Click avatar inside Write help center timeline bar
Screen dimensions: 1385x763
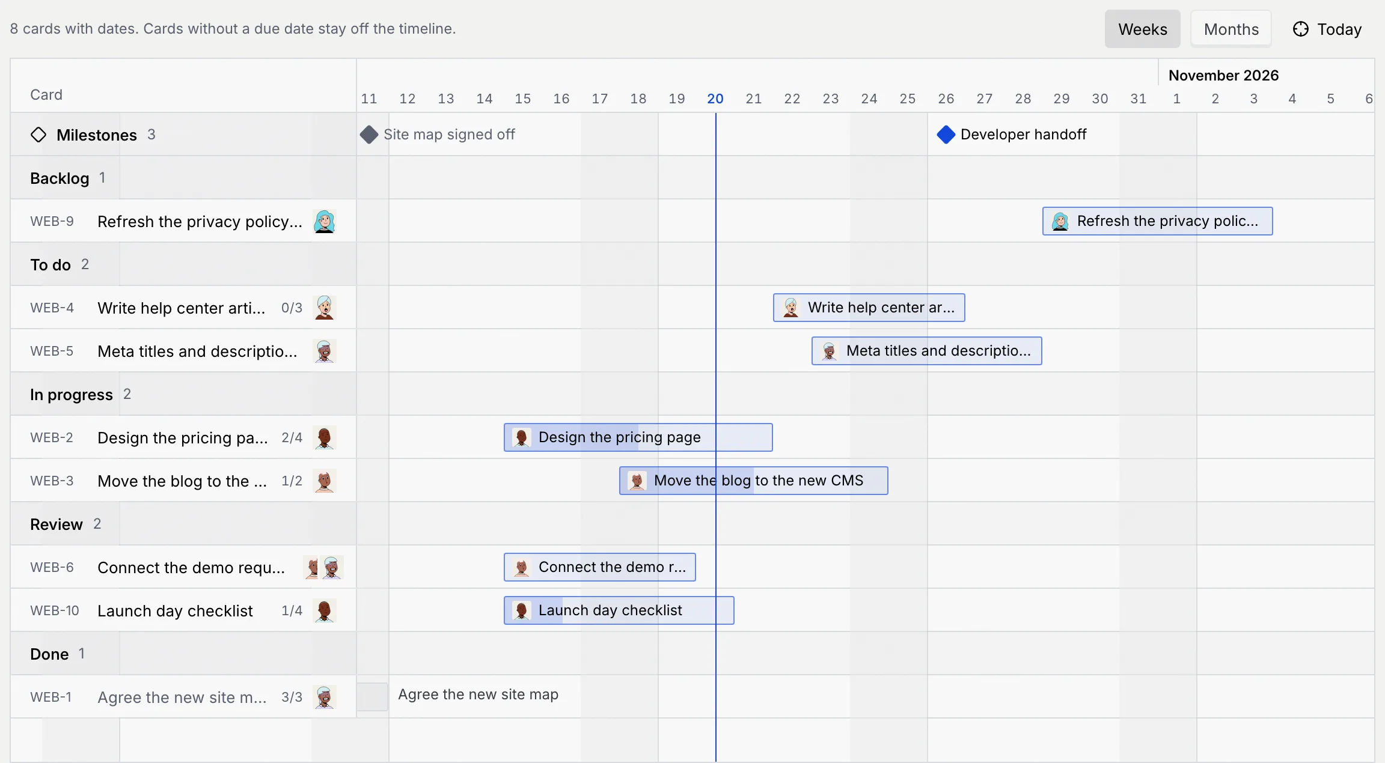tap(791, 308)
